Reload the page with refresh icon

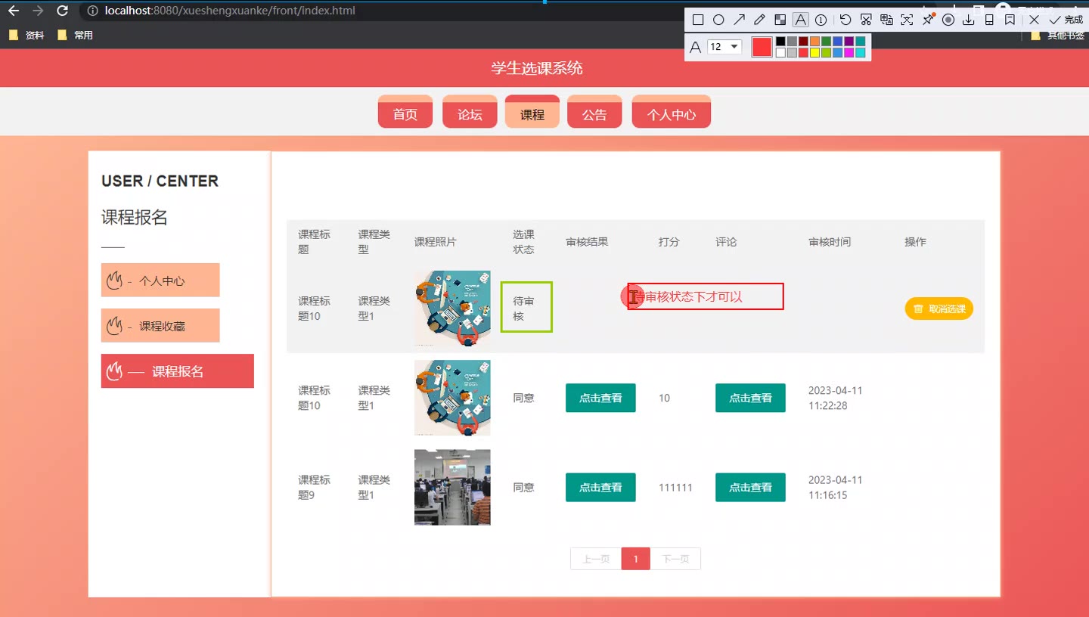coord(63,11)
